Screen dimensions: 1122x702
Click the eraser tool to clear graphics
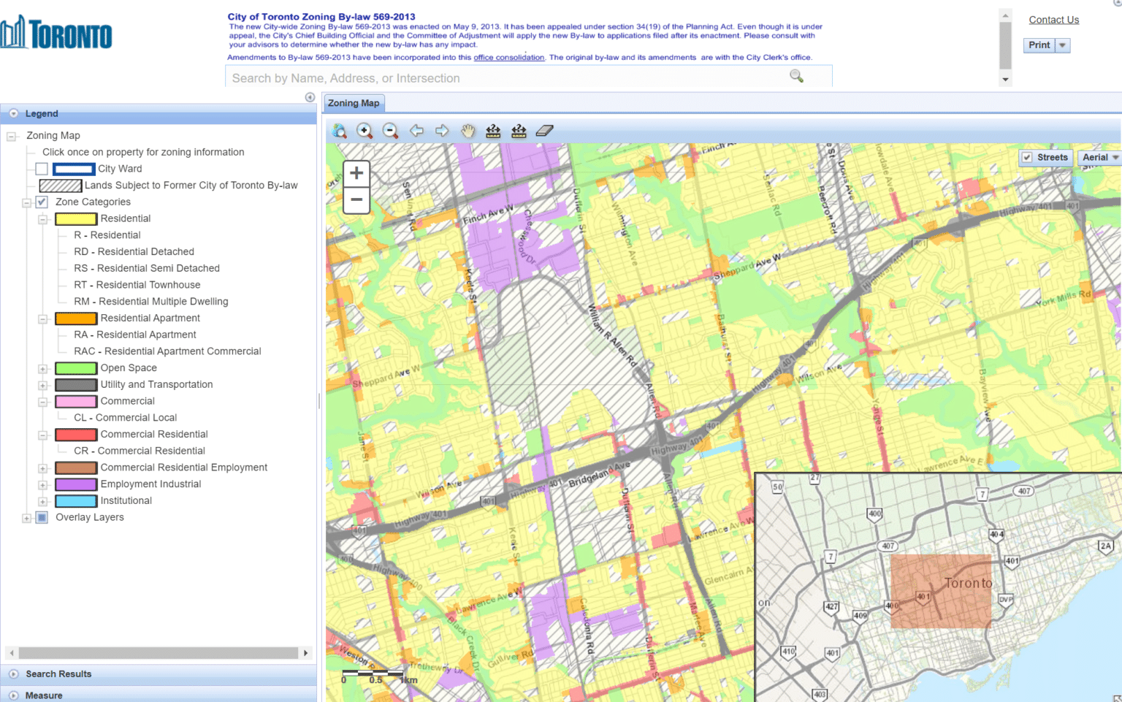point(544,131)
